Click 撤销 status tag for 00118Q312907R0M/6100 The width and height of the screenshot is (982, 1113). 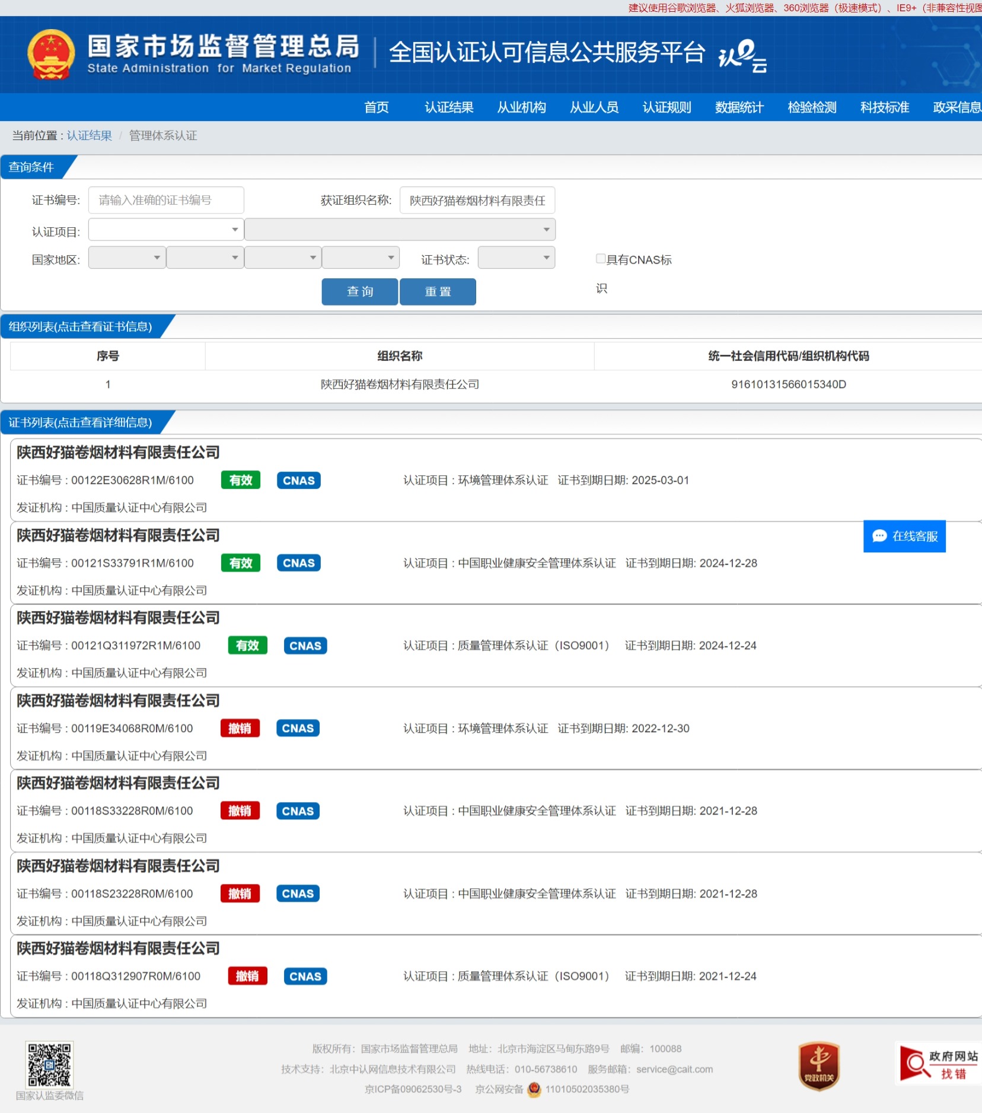(248, 976)
